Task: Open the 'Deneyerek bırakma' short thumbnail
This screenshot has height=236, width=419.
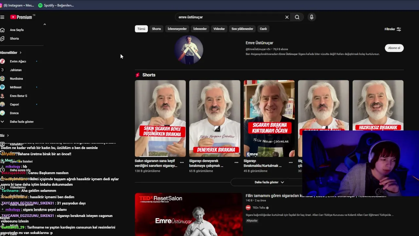Action: click(x=214, y=118)
